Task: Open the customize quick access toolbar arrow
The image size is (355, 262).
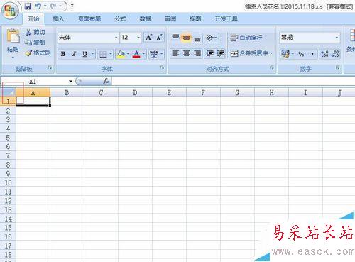Action: pyautogui.click(x=72, y=6)
